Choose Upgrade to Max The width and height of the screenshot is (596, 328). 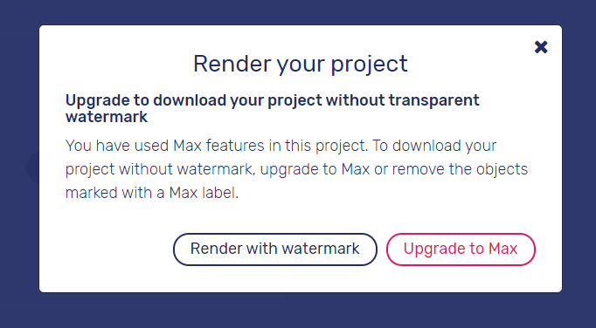(461, 249)
